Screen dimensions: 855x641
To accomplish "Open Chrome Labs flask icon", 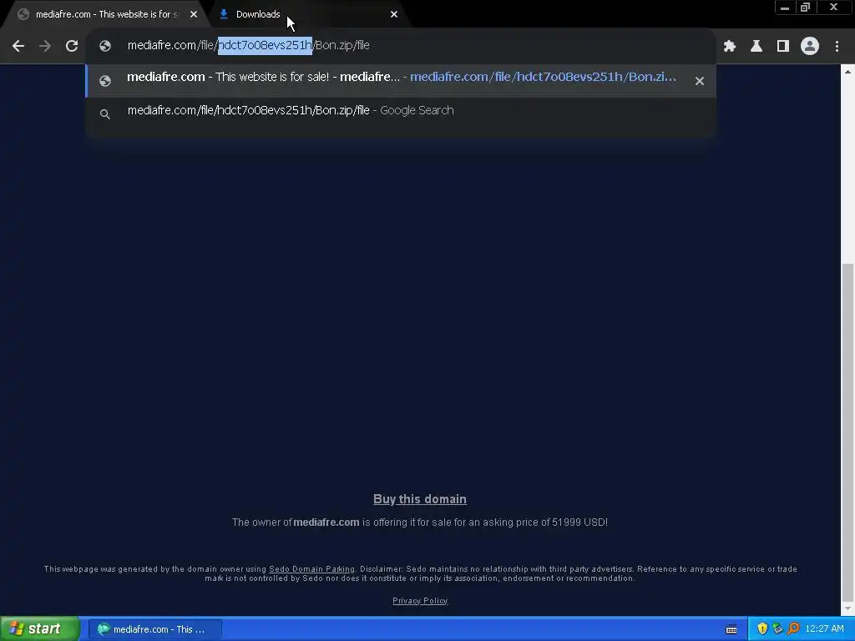I will point(756,47).
